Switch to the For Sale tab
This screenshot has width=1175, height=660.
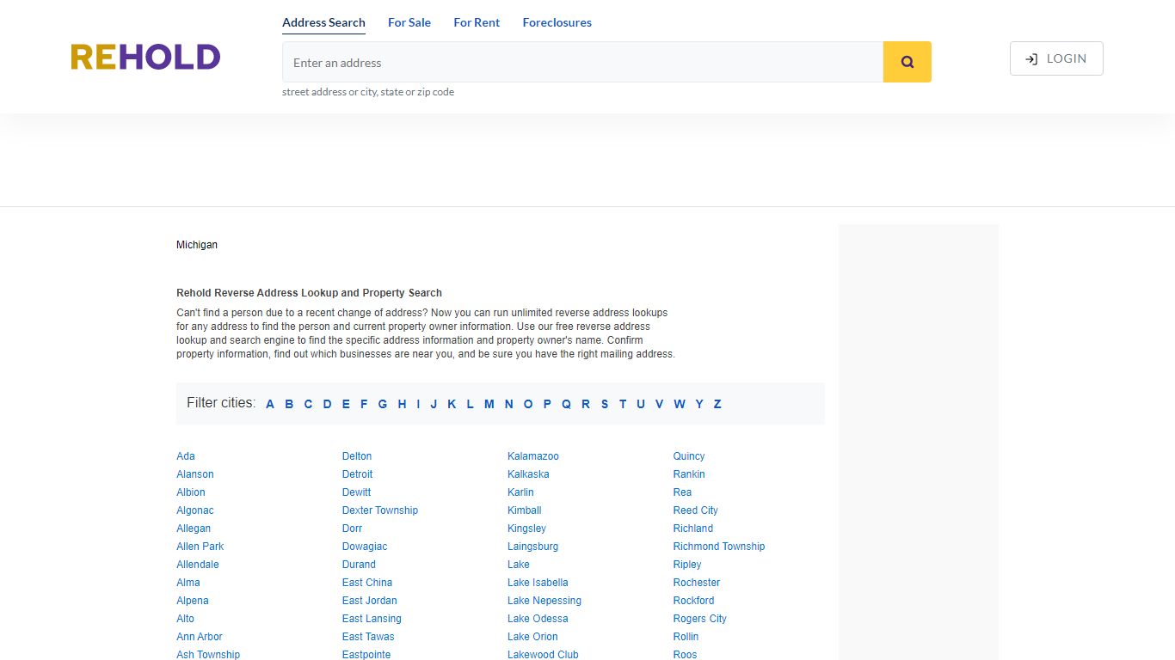(409, 22)
